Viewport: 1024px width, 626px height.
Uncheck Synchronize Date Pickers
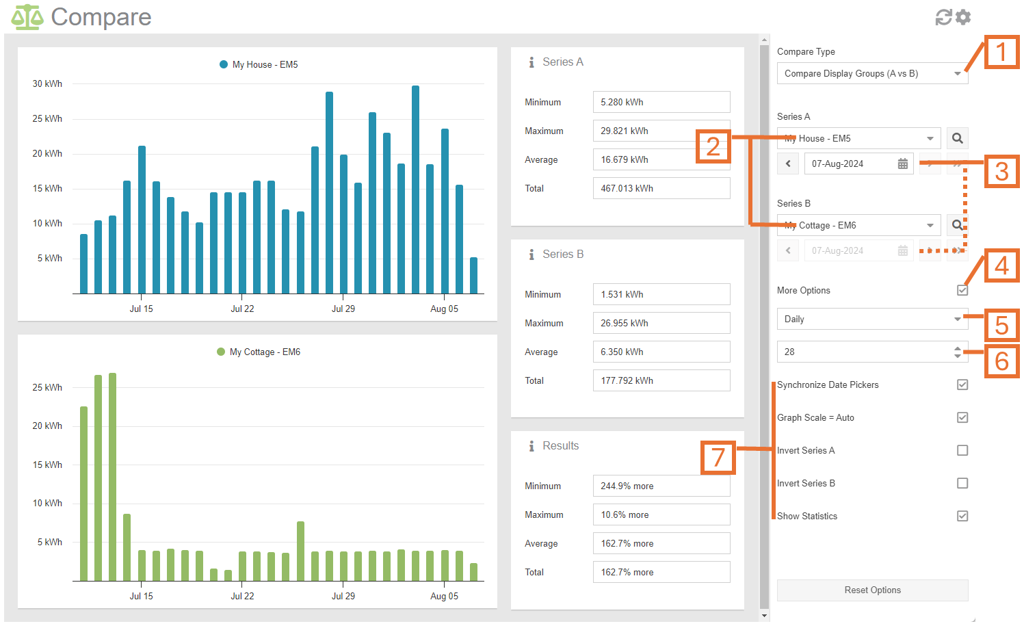962,384
